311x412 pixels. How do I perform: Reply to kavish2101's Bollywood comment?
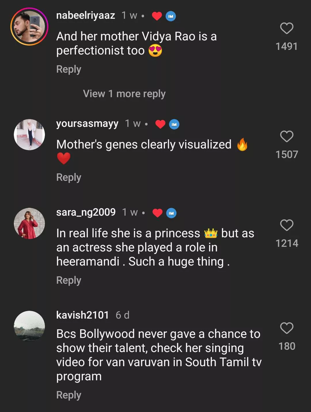tap(69, 395)
